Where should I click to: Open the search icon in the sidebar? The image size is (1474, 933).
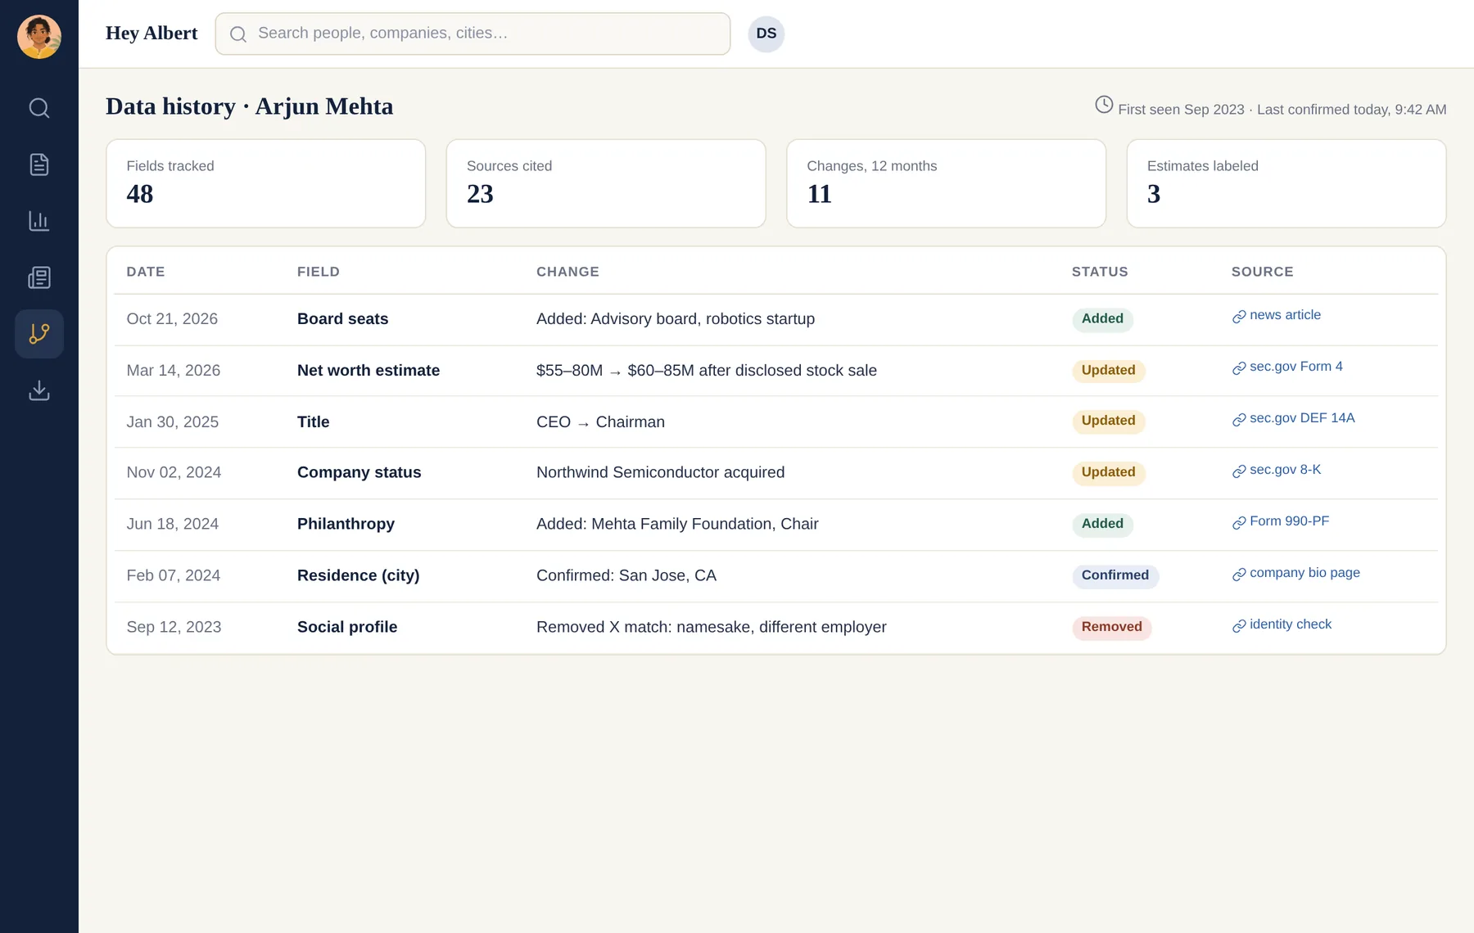39,108
